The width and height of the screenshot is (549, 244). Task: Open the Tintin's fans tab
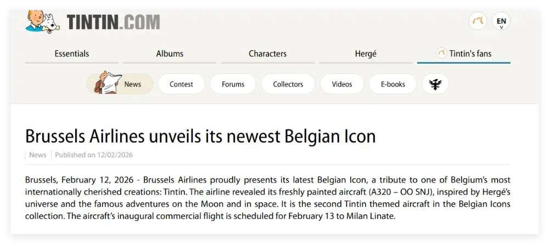pos(470,54)
